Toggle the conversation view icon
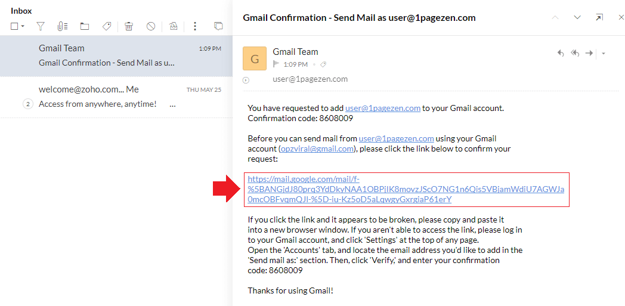625x306 pixels. coord(218,26)
